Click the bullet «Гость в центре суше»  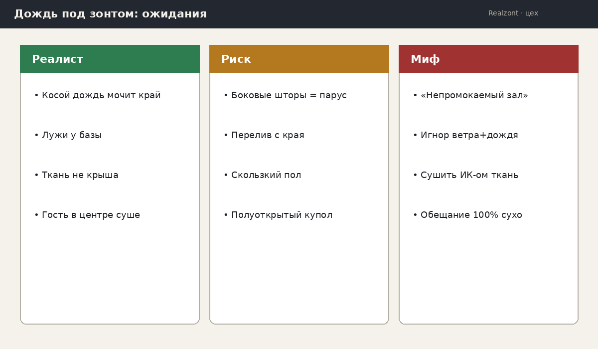tap(87, 215)
